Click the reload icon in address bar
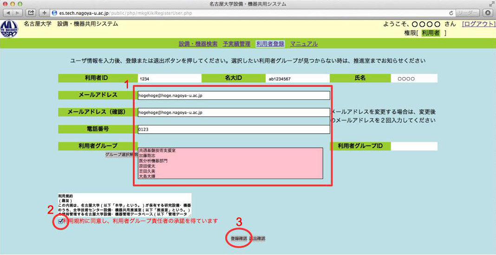The width and height of the screenshot is (496, 255). pyautogui.click(x=451, y=13)
